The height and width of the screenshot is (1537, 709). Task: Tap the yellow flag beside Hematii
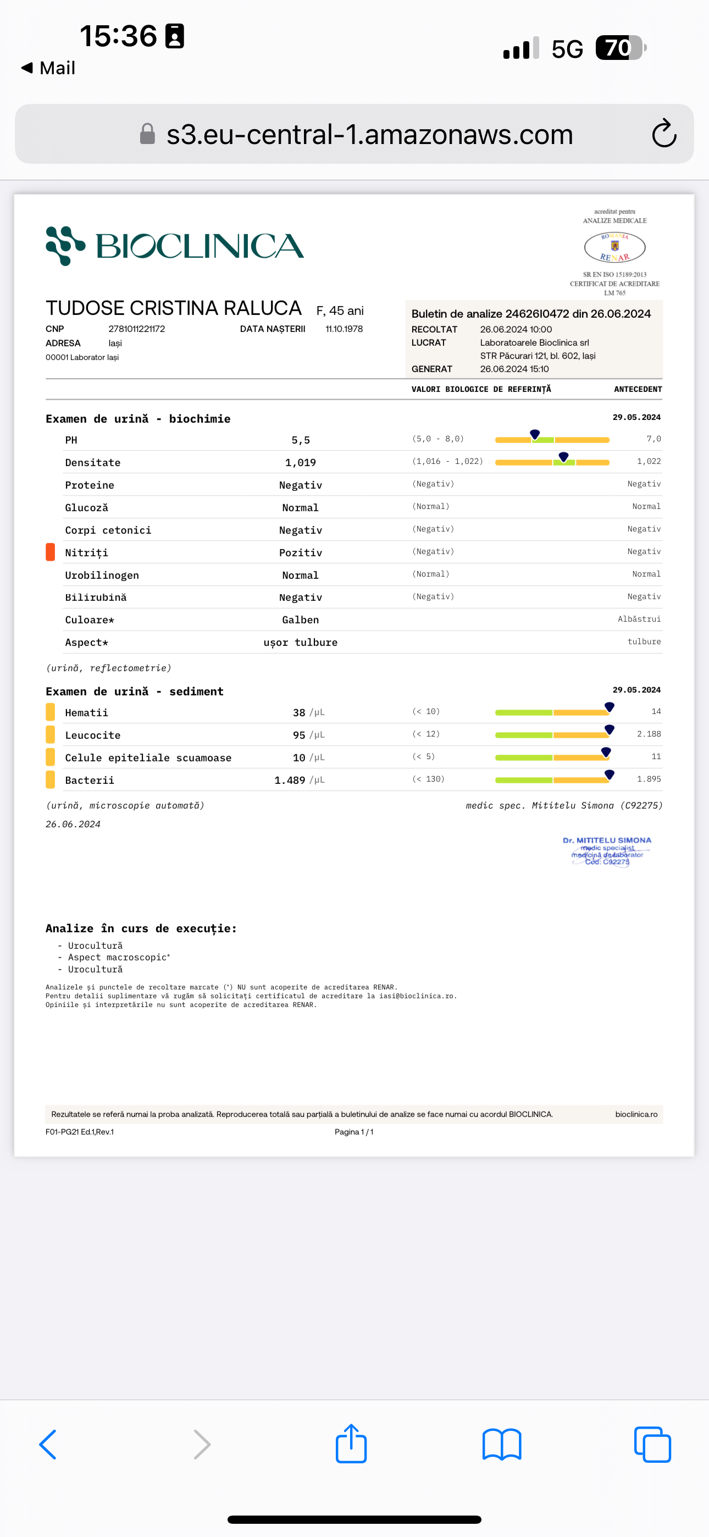[x=50, y=712]
